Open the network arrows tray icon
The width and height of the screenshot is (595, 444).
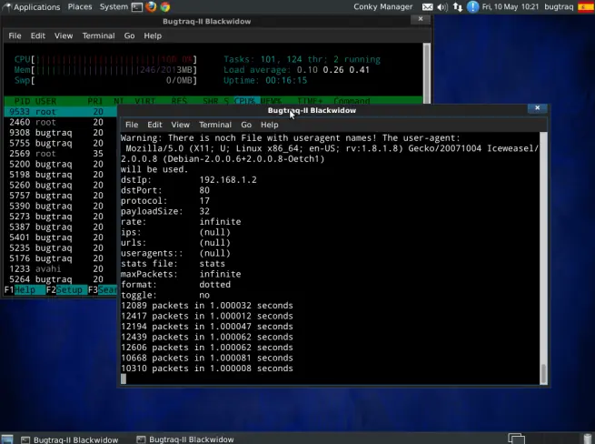[x=458, y=7]
